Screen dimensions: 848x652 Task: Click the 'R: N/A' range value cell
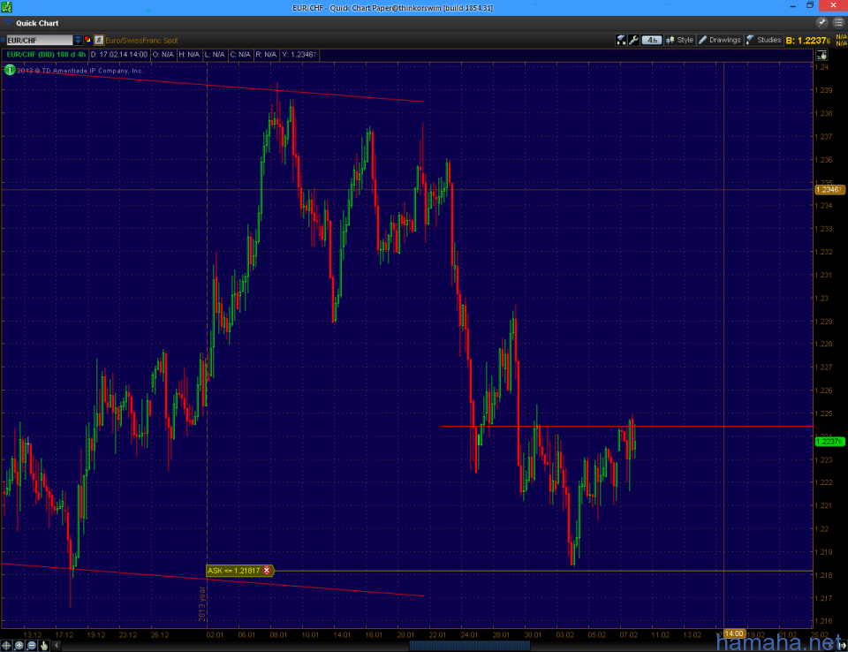coord(266,55)
